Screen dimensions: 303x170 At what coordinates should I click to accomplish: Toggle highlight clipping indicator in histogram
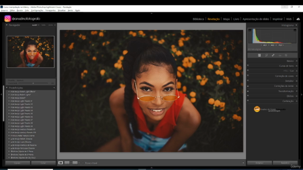point(295,30)
